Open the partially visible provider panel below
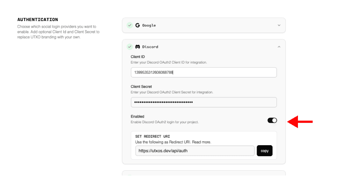This screenshot has height=193, width=337. coord(204,173)
